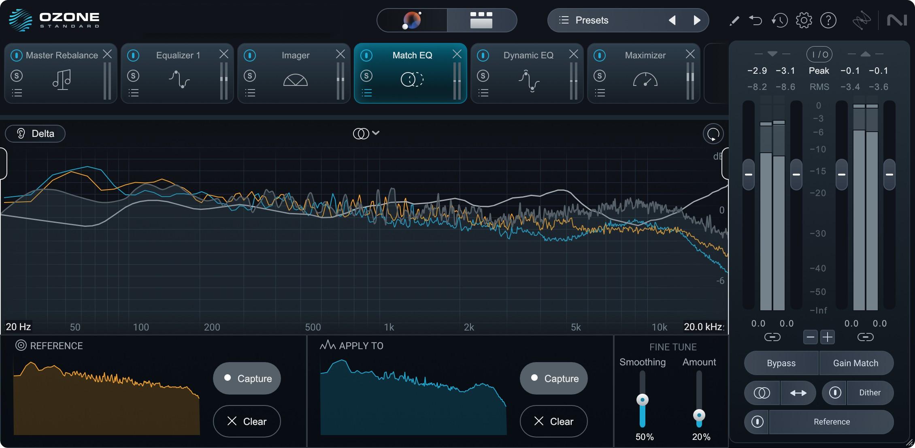This screenshot has height=448, width=915.
Task: Solo the Imager module with its S button
Action: click(x=250, y=76)
